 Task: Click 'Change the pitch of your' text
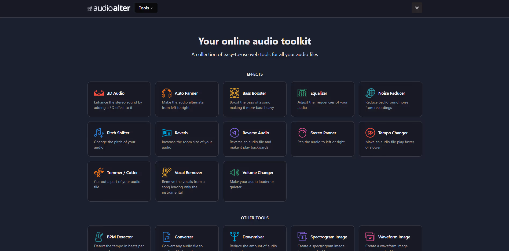tap(115, 142)
